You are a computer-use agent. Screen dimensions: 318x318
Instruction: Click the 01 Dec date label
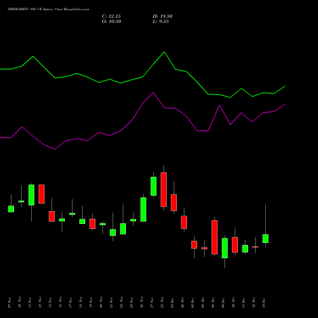[172, 302]
